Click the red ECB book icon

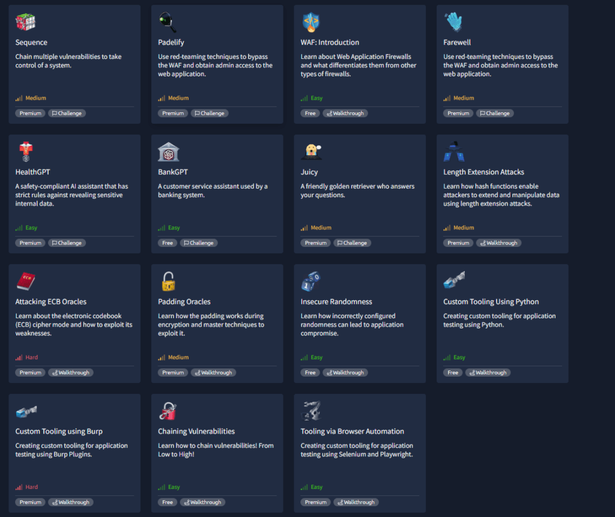[x=26, y=282]
